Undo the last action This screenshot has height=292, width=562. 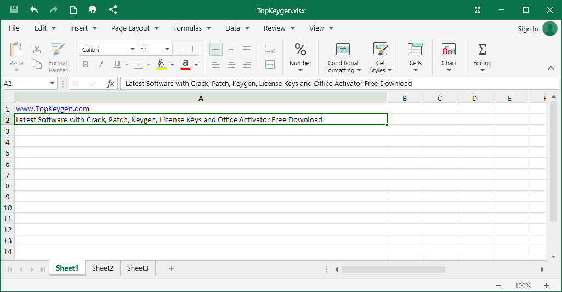[34, 10]
